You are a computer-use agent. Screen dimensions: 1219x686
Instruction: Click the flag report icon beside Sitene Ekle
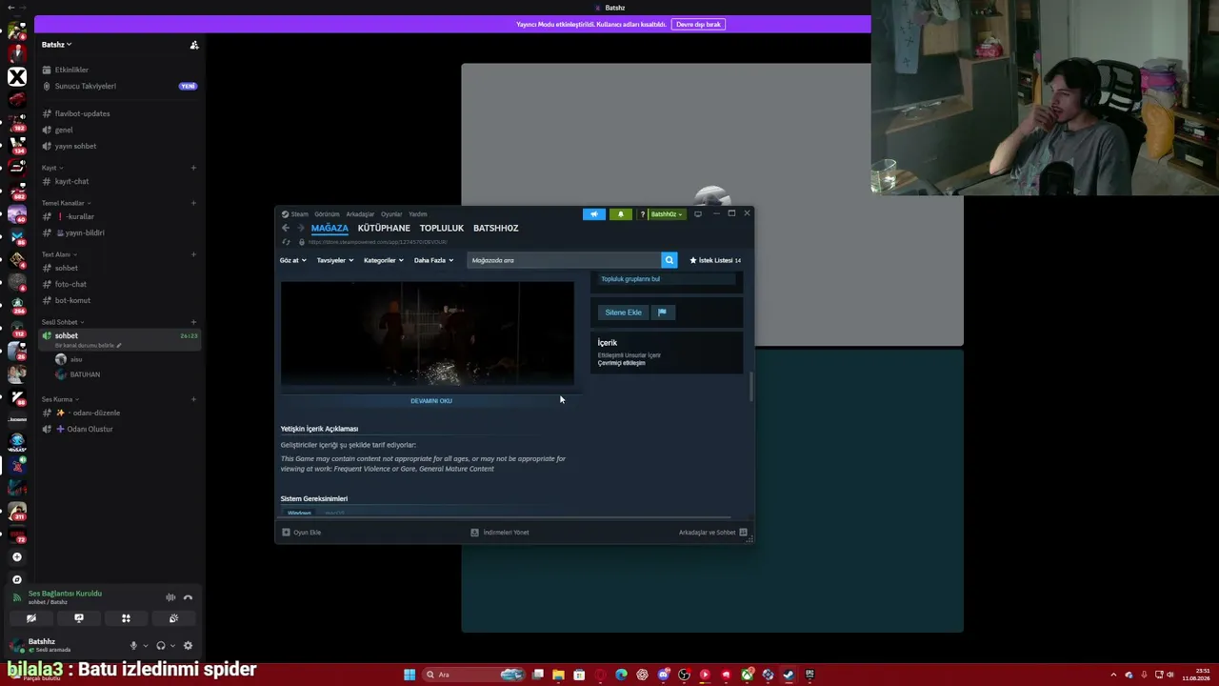coord(662,313)
